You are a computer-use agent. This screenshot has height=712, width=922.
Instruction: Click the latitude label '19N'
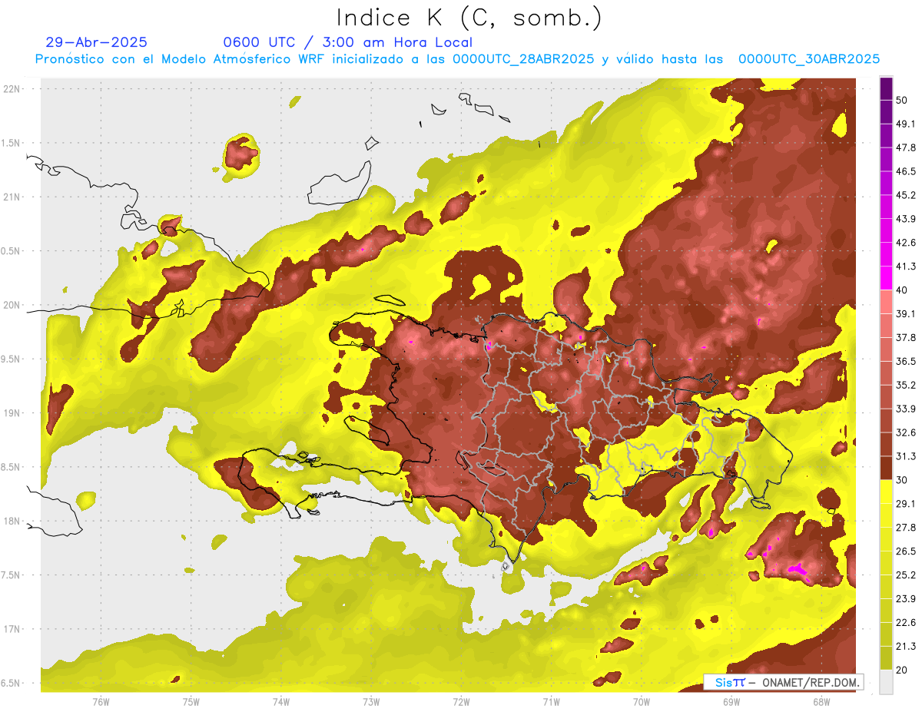(13, 413)
